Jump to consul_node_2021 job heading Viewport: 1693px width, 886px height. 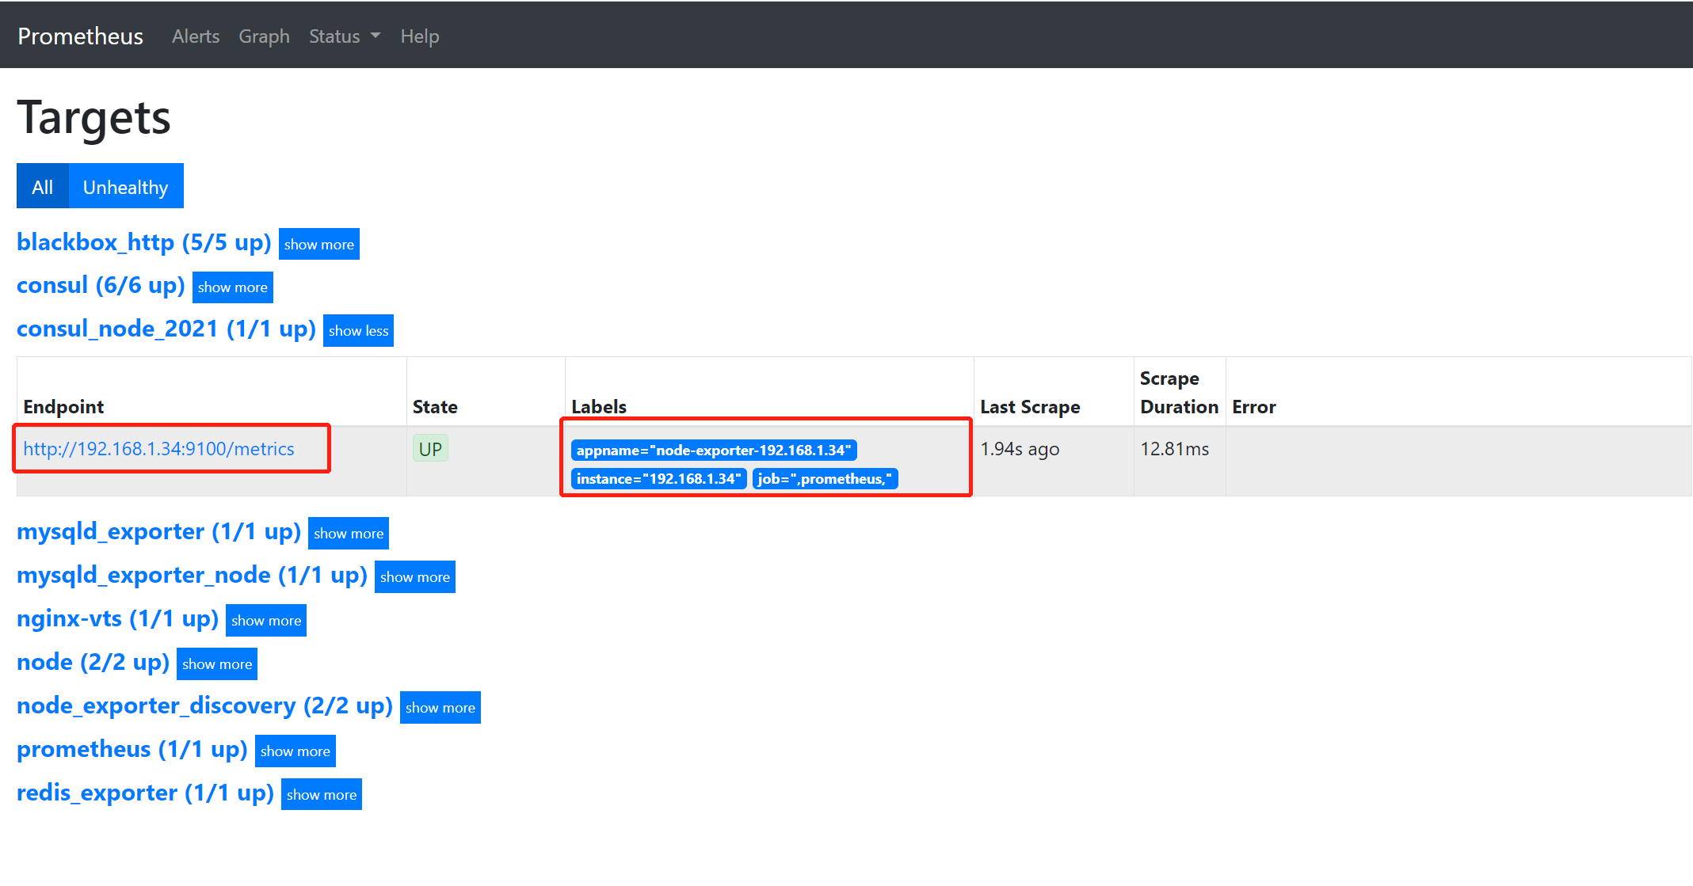166,329
